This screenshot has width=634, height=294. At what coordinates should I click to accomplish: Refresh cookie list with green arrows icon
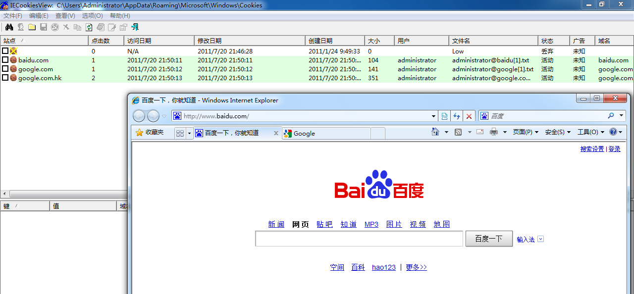click(x=89, y=27)
